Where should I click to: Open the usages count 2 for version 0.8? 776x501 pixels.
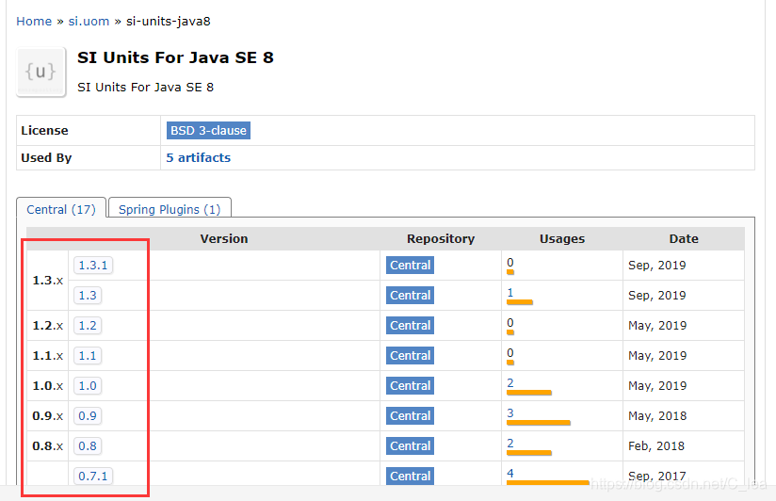510,443
